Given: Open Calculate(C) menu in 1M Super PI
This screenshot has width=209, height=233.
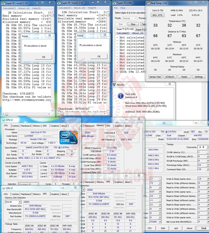Looking at the screenshot, I should click(9, 8).
